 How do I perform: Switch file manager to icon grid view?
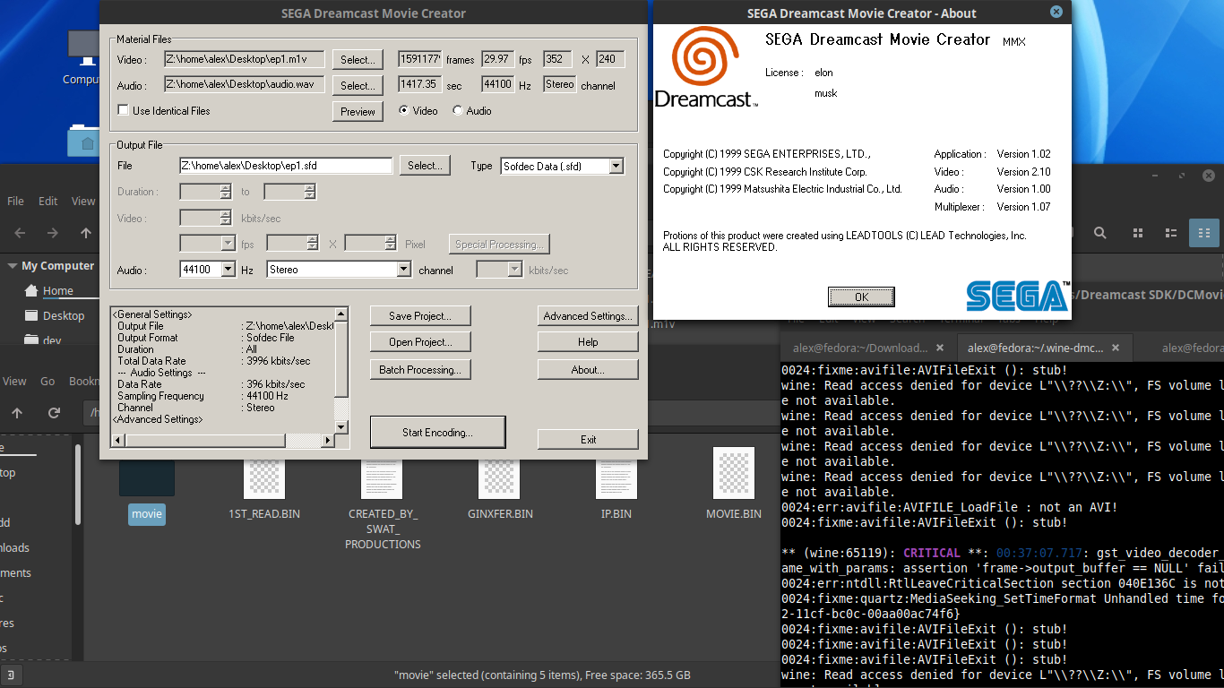pyautogui.click(x=1138, y=233)
